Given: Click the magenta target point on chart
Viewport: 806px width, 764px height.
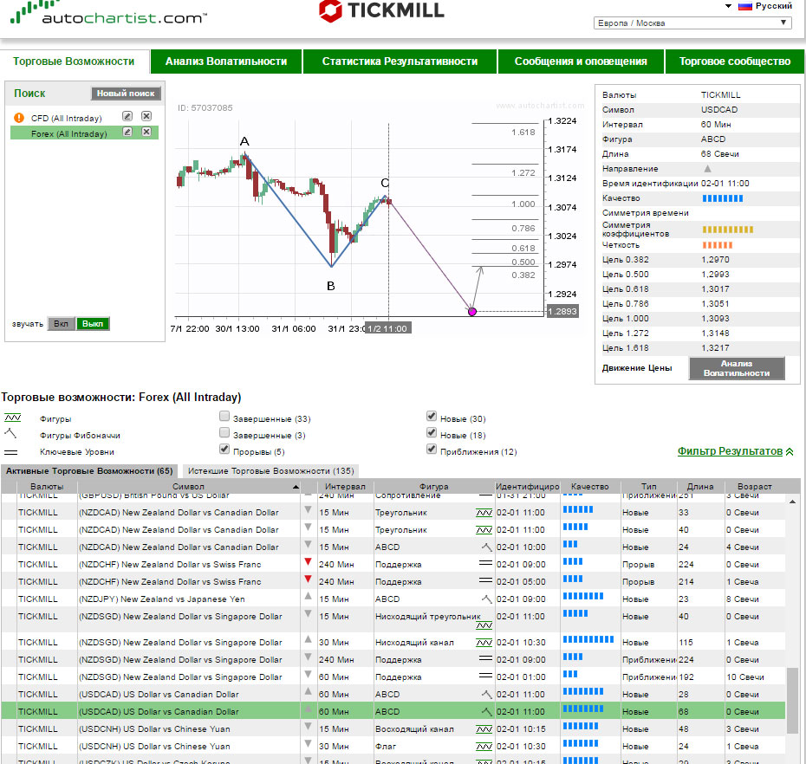Looking at the screenshot, I should click(472, 311).
